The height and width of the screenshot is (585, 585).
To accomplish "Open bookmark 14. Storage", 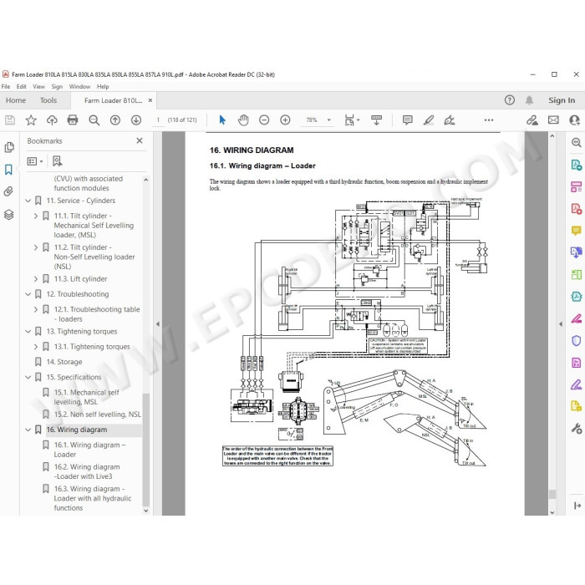I will [x=64, y=362].
